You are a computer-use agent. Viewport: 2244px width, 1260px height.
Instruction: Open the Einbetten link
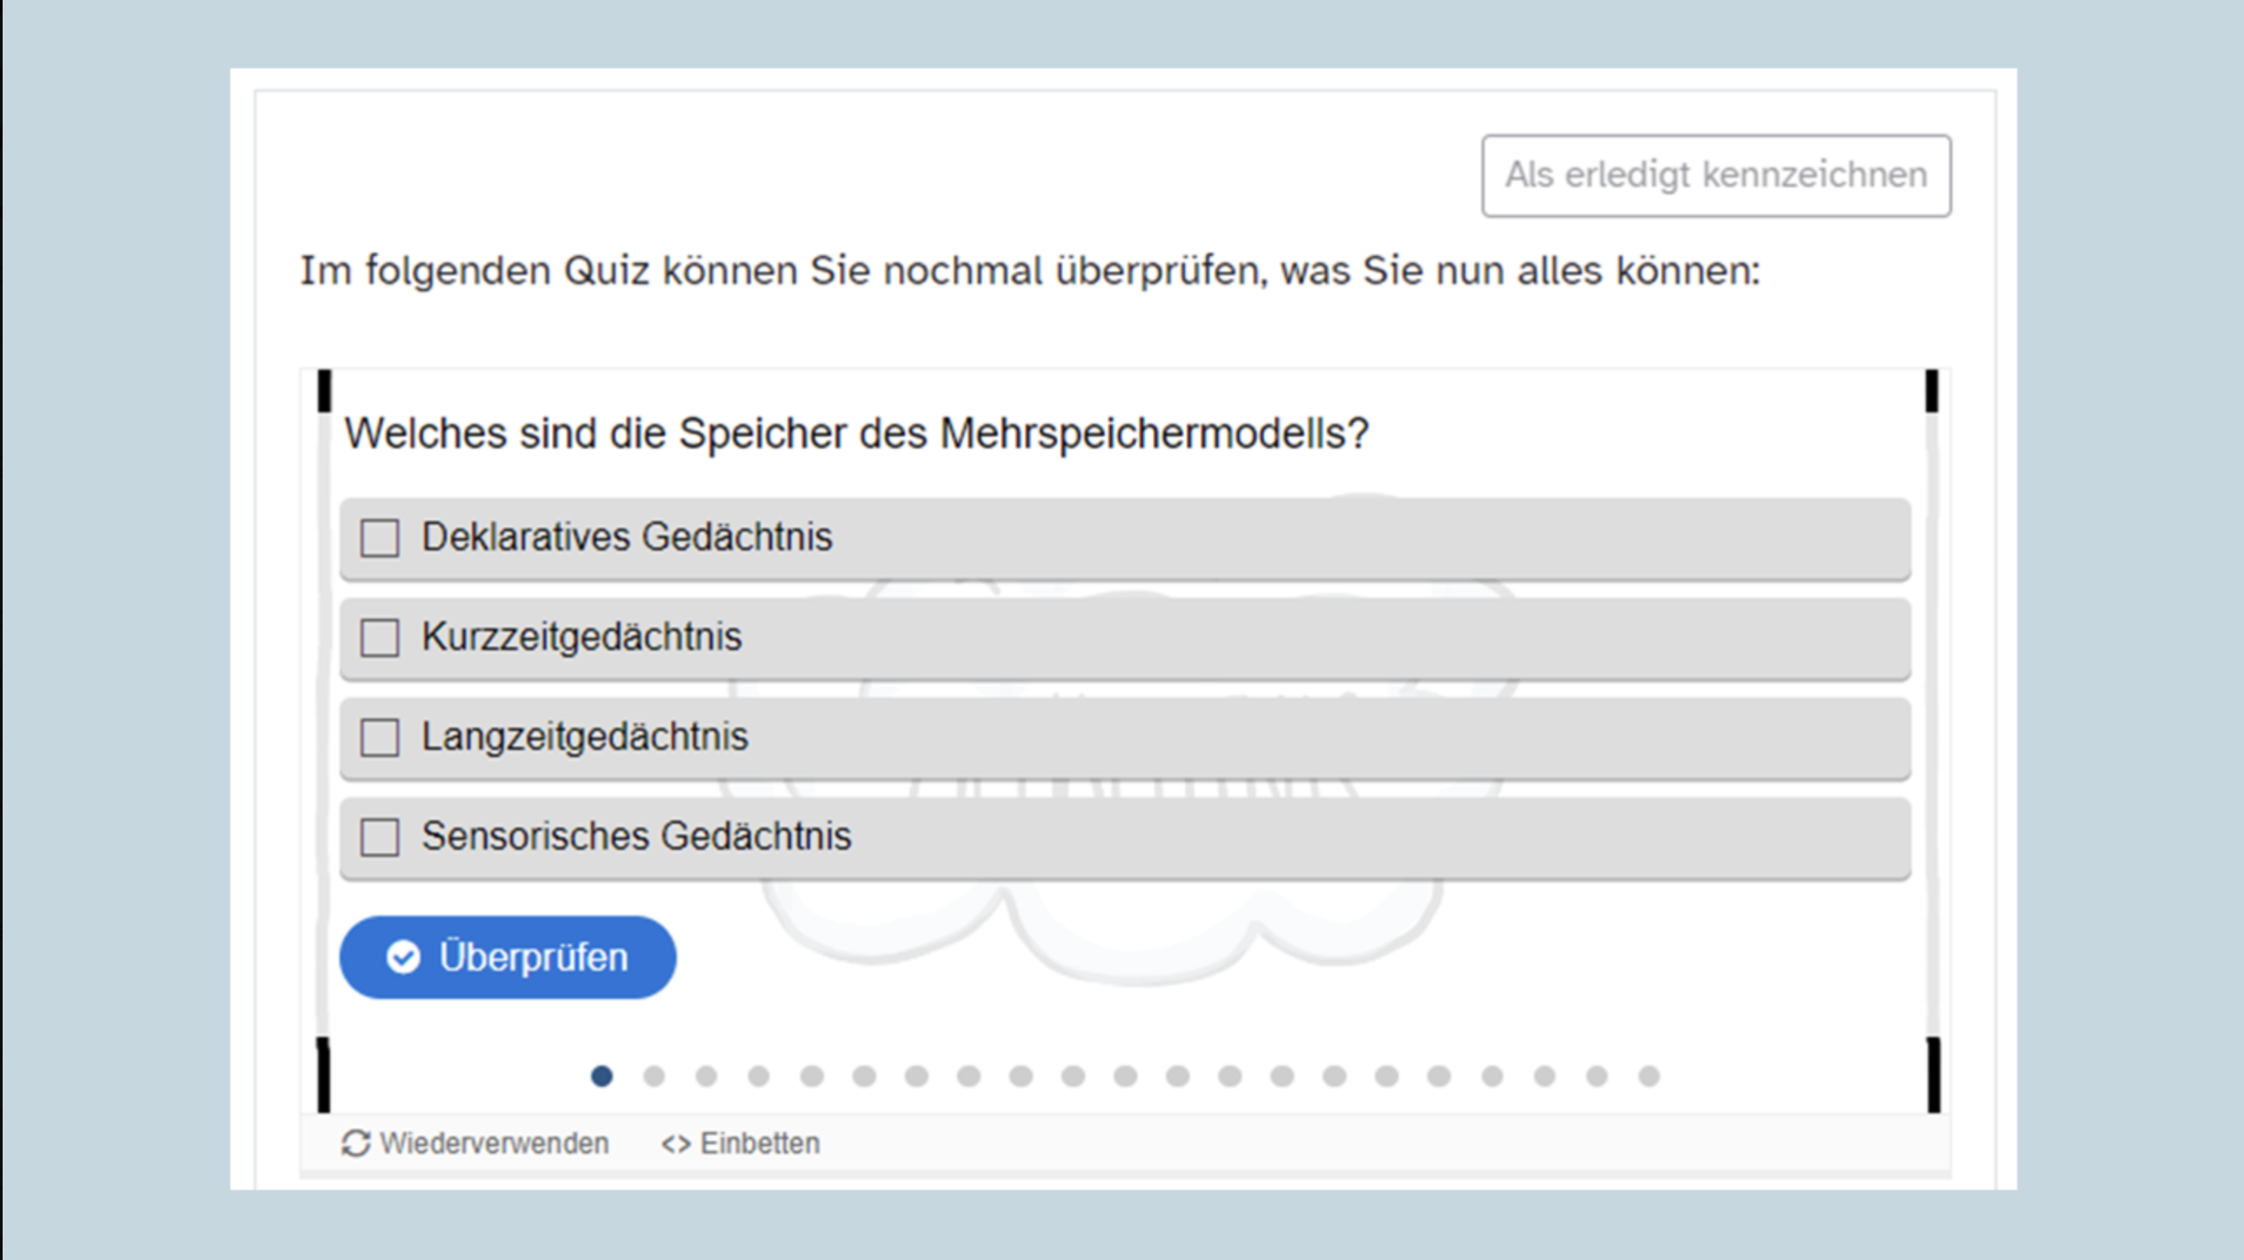tap(760, 1143)
